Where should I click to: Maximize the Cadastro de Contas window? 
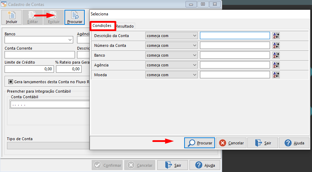pos(203,4)
